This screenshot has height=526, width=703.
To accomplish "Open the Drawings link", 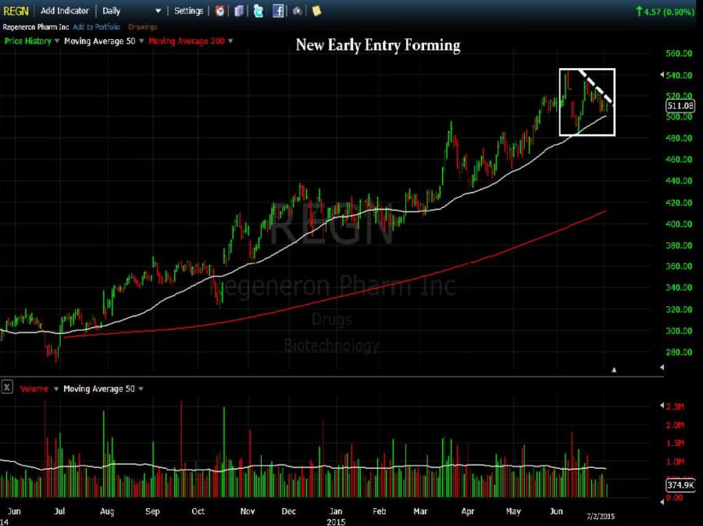I will click(143, 27).
